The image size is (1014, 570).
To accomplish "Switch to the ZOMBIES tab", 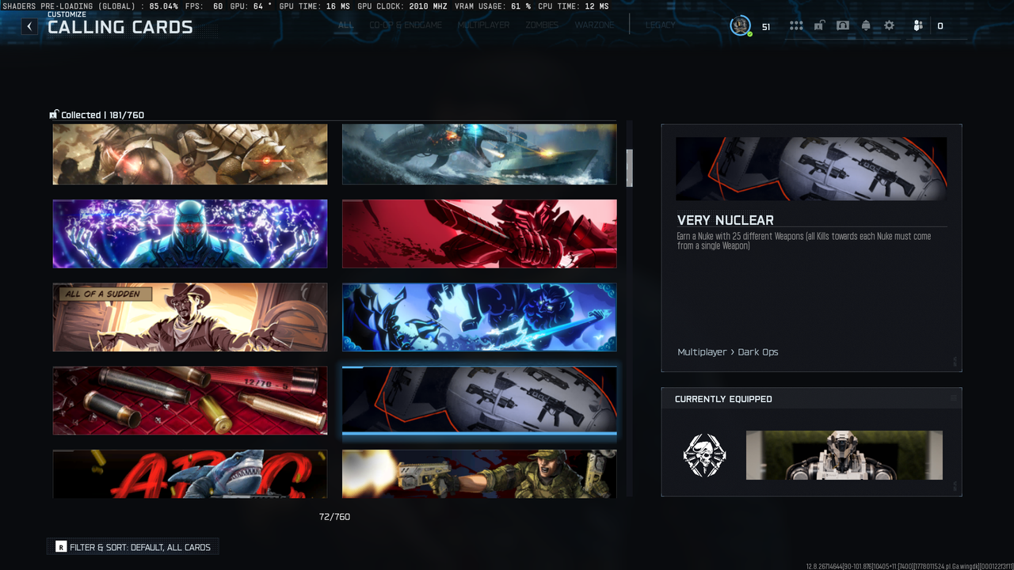I will [542, 25].
